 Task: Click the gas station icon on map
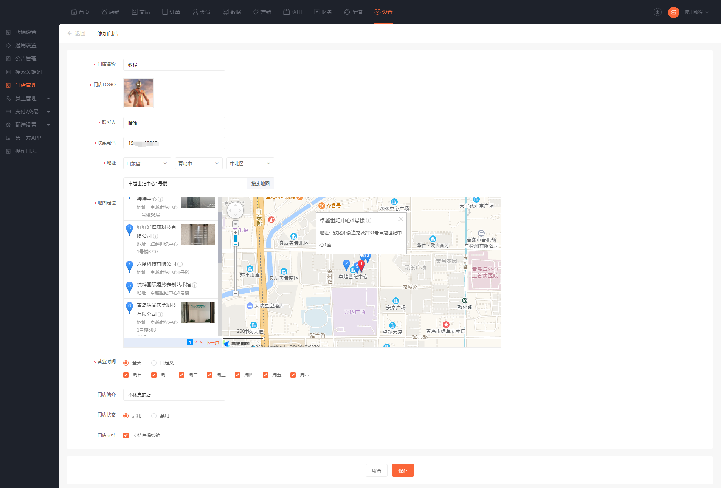[271, 220]
